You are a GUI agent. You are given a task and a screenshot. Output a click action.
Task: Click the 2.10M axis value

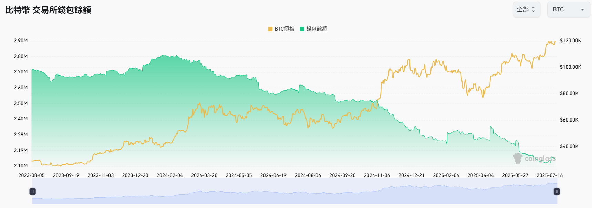(x=21, y=166)
